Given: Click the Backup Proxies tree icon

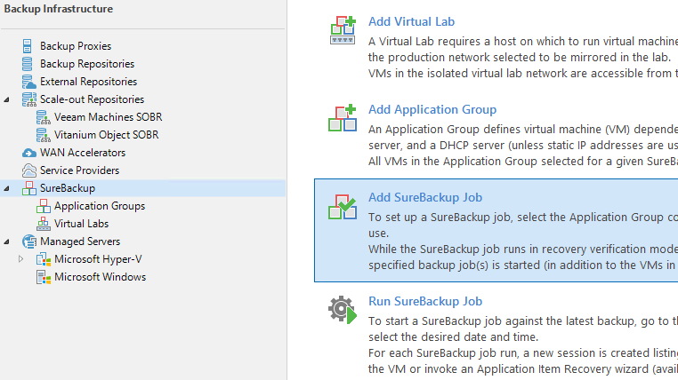Looking at the screenshot, I should (x=28, y=45).
